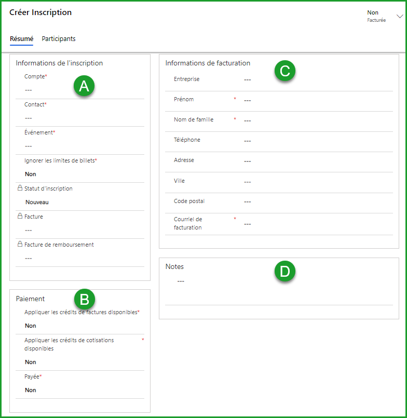The image size is (407, 418).
Task: Click the green C marker badge
Action: (284, 71)
